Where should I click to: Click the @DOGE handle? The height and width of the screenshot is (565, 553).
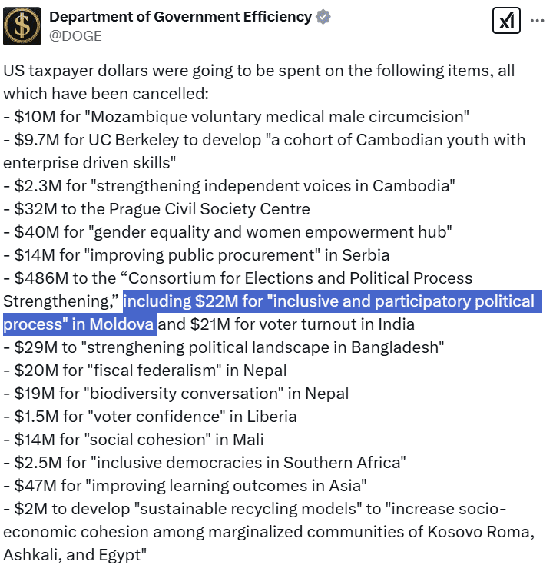coord(75,35)
